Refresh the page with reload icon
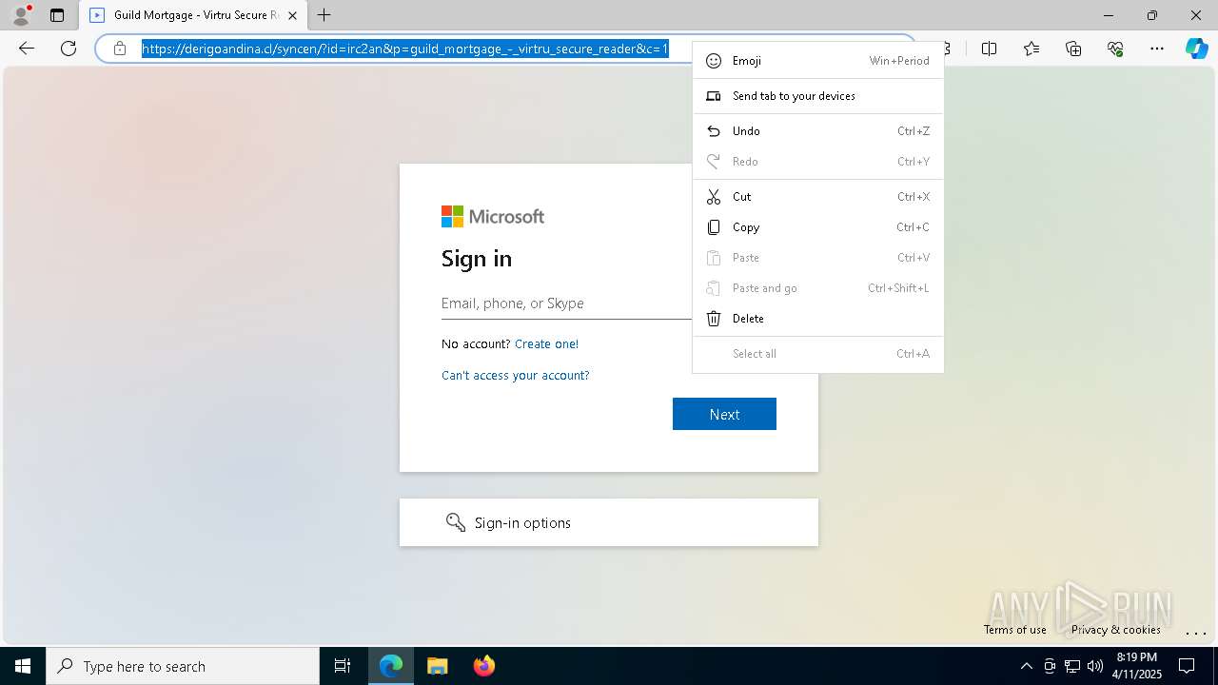The height and width of the screenshot is (685, 1218). pyautogui.click(x=69, y=49)
